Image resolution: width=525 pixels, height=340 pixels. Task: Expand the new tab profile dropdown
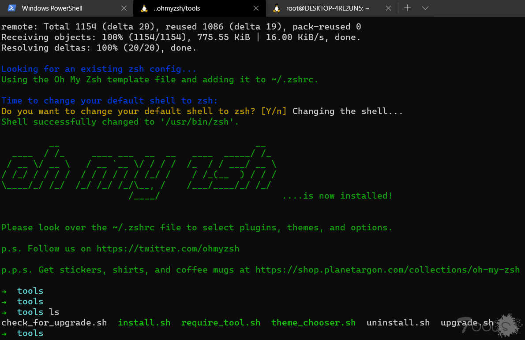point(425,8)
